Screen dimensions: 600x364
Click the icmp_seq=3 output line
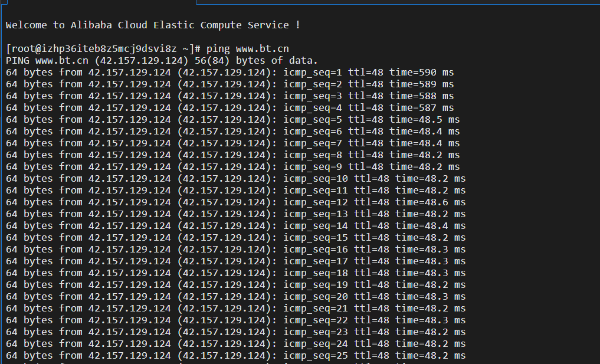[x=229, y=96]
